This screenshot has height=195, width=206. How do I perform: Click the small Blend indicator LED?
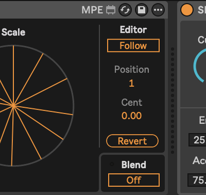pos(112,164)
